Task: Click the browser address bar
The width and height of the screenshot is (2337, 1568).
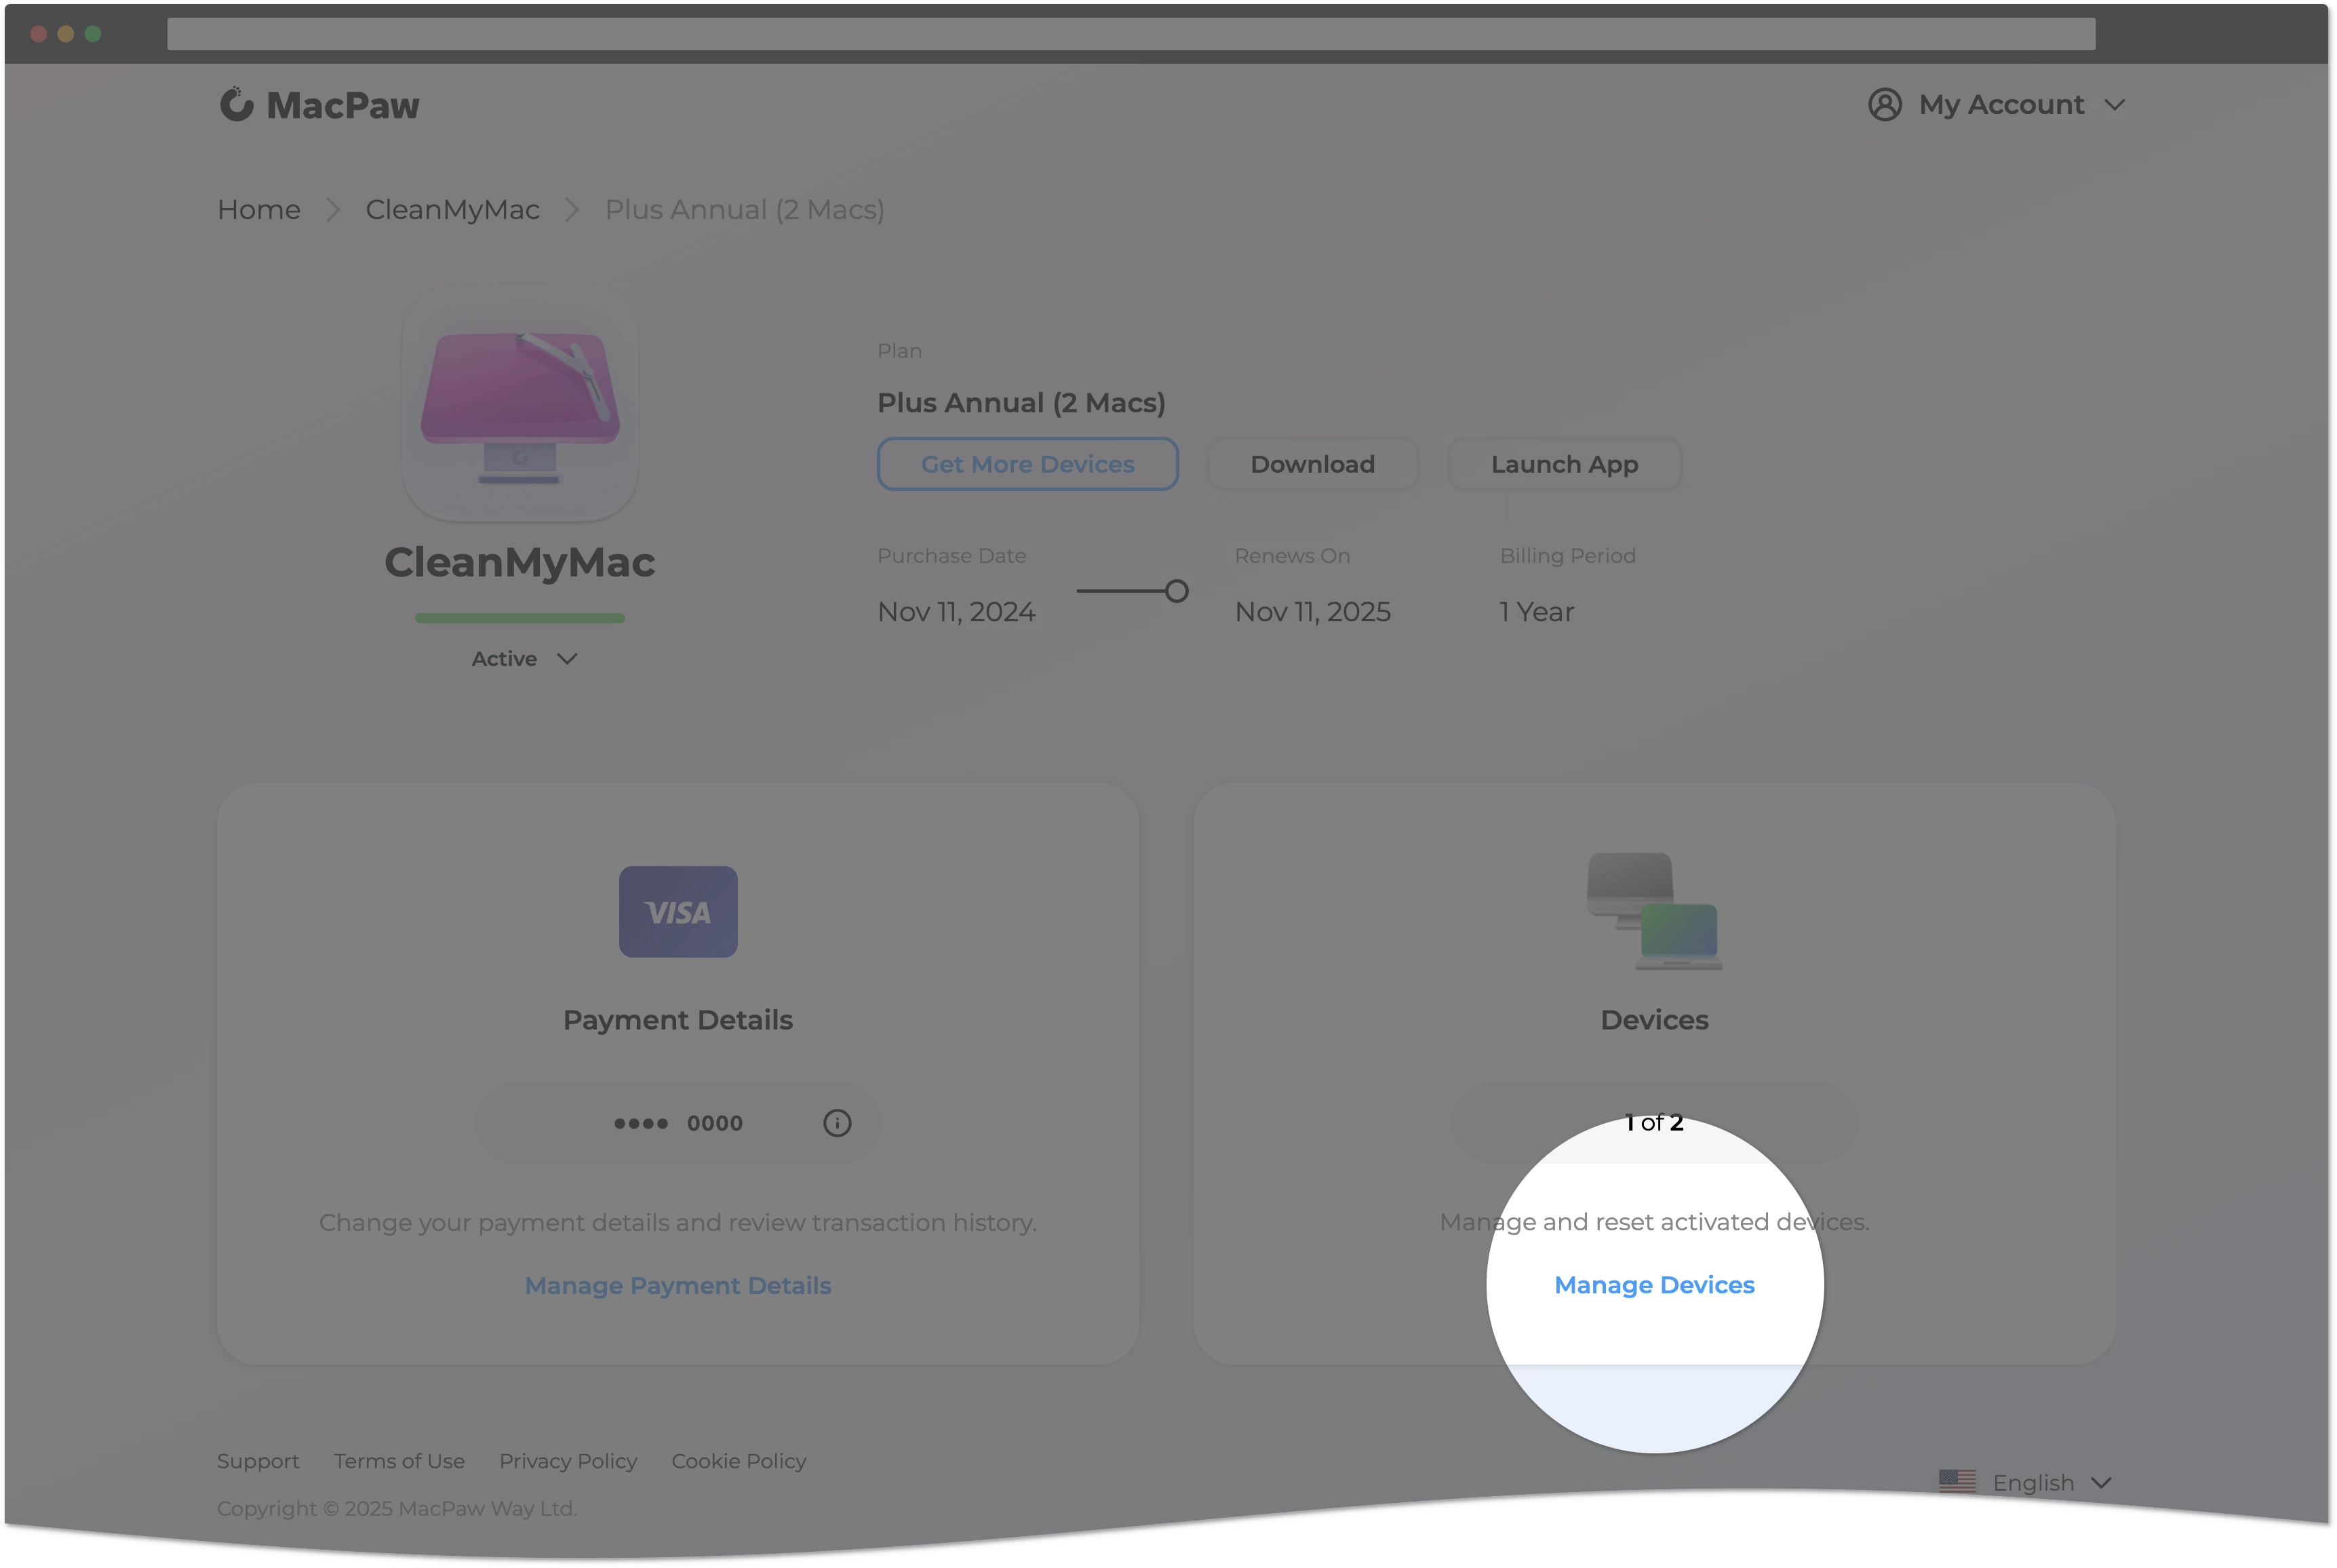Action: pos(1131,34)
